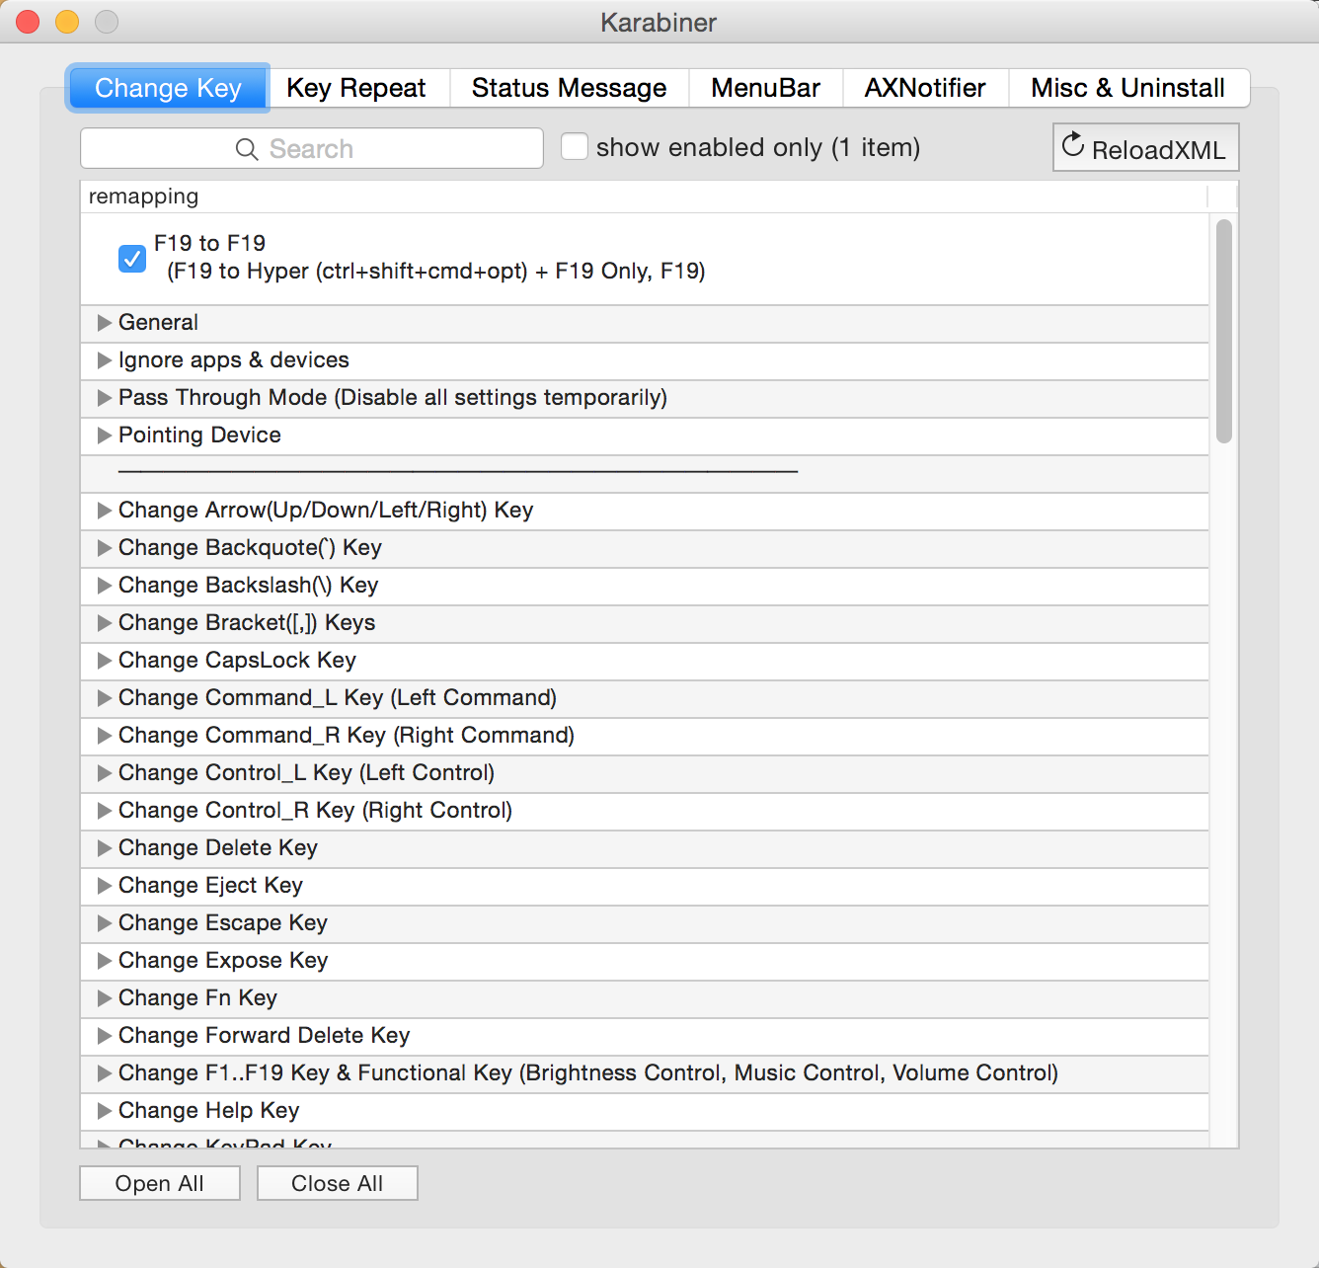Open the Status Message tab
The height and width of the screenshot is (1268, 1319).
(570, 88)
